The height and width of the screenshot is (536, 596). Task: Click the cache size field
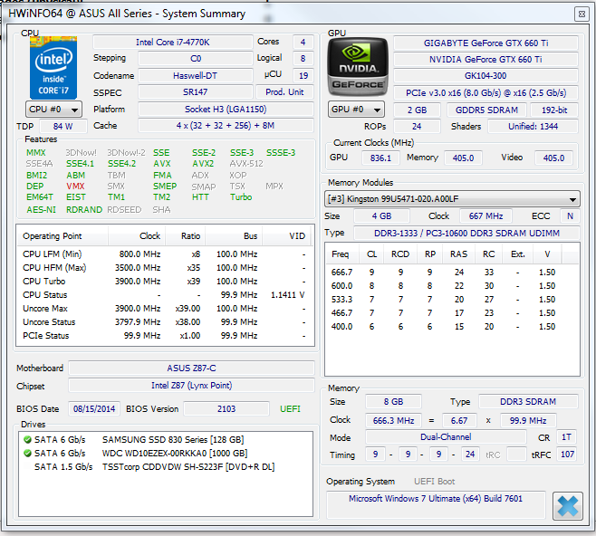(226, 126)
